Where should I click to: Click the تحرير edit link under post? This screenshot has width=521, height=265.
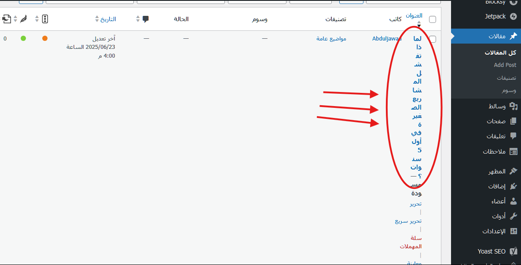tap(416, 204)
